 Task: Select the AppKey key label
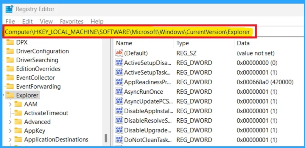35,131
